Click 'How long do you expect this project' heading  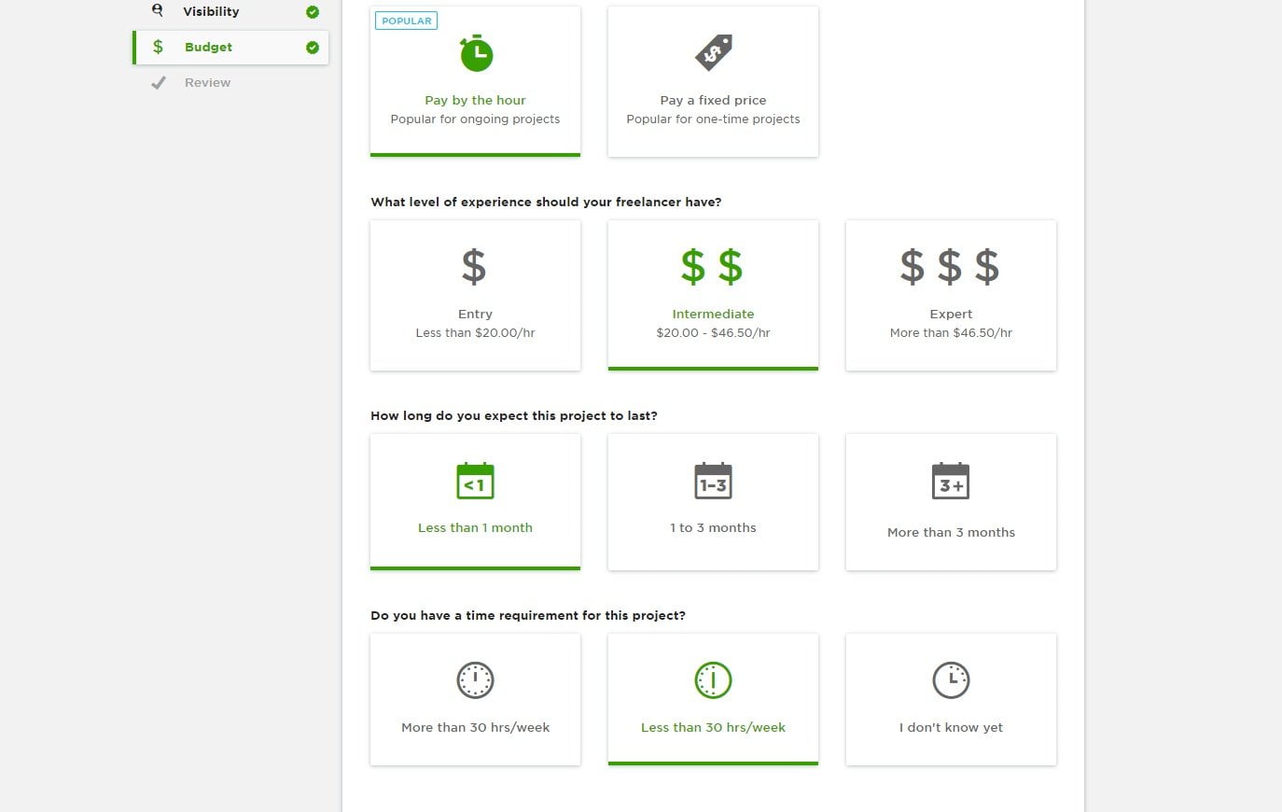pos(514,416)
